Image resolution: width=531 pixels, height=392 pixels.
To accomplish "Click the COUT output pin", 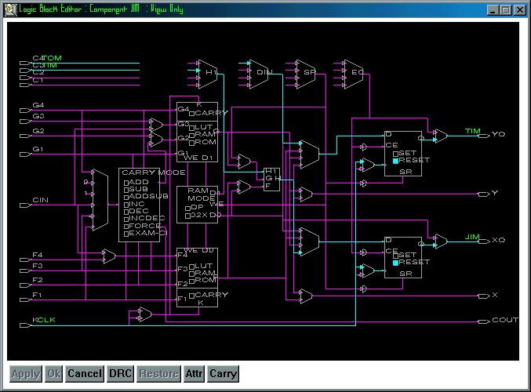I will coord(486,321).
